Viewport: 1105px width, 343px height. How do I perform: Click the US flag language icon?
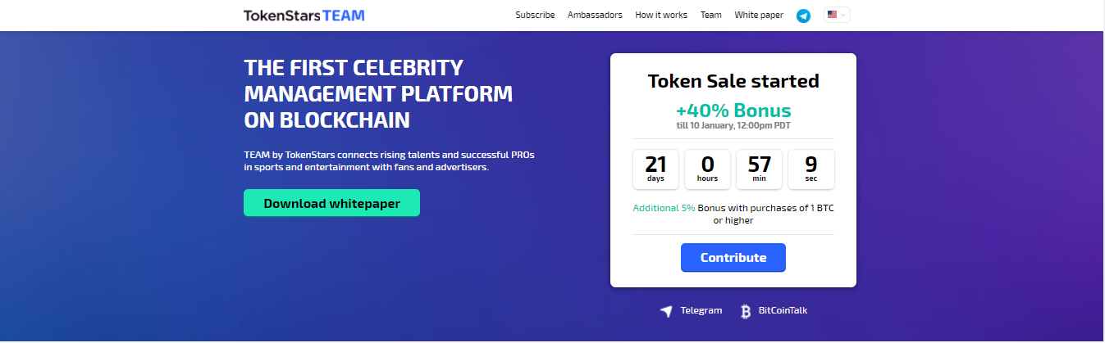tap(832, 15)
